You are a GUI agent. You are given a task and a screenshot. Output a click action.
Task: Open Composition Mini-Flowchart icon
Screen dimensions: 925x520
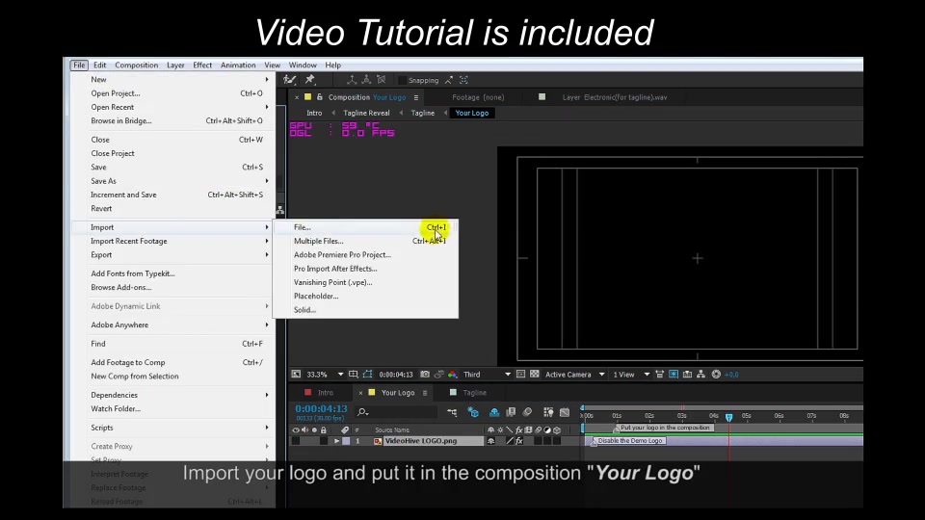click(x=452, y=412)
